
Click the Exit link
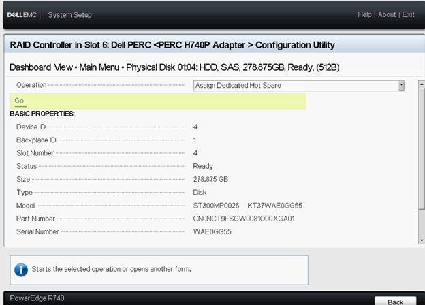(408, 14)
